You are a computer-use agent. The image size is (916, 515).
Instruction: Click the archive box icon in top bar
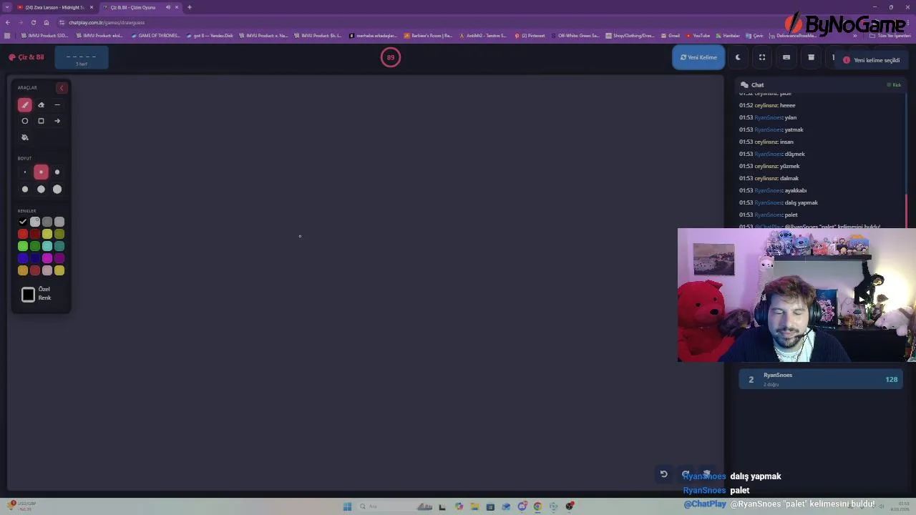point(811,57)
